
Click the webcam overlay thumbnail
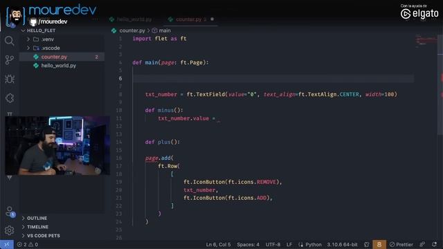(x=57, y=145)
